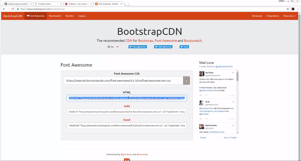Click the Font Awesome CSS URL field
This screenshot has height=161, width=301.
[x=123, y=81]
